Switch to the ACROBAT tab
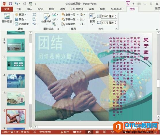The width and height of the screenshot is (160, 135). [117, 9]
